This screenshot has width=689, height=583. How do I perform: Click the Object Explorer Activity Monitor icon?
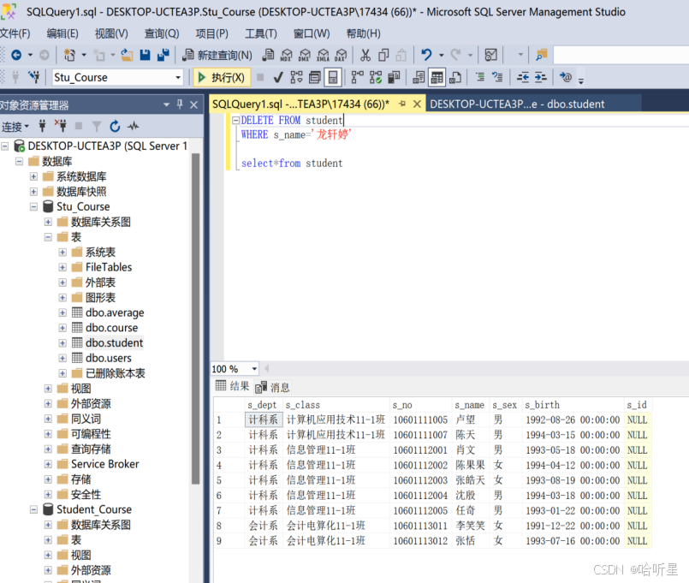[x=134, y=127]
